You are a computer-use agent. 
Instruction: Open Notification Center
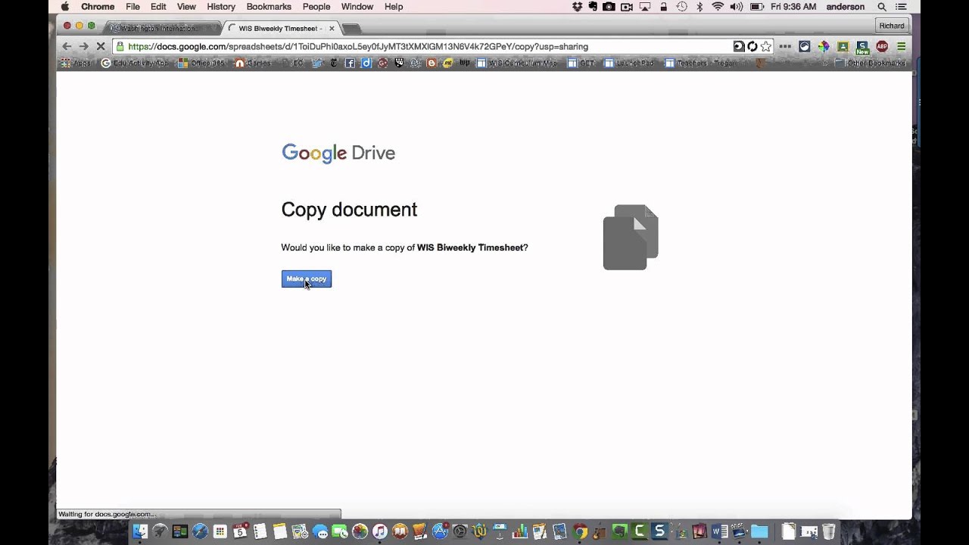pos(901,7)
